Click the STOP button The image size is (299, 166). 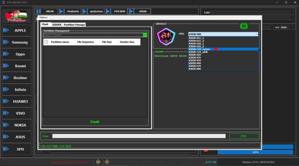pos(244,136)
